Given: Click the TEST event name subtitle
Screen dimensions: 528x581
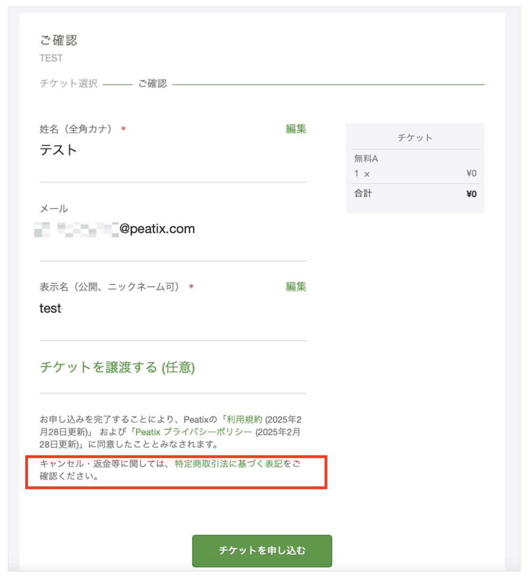Looking at the screenshot, I should (x=51, y=59).
